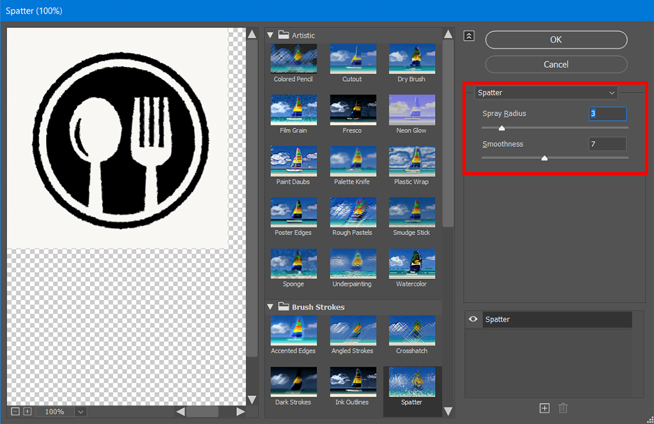
Task: Zoom out the preview with minus button
Action: 15,411
